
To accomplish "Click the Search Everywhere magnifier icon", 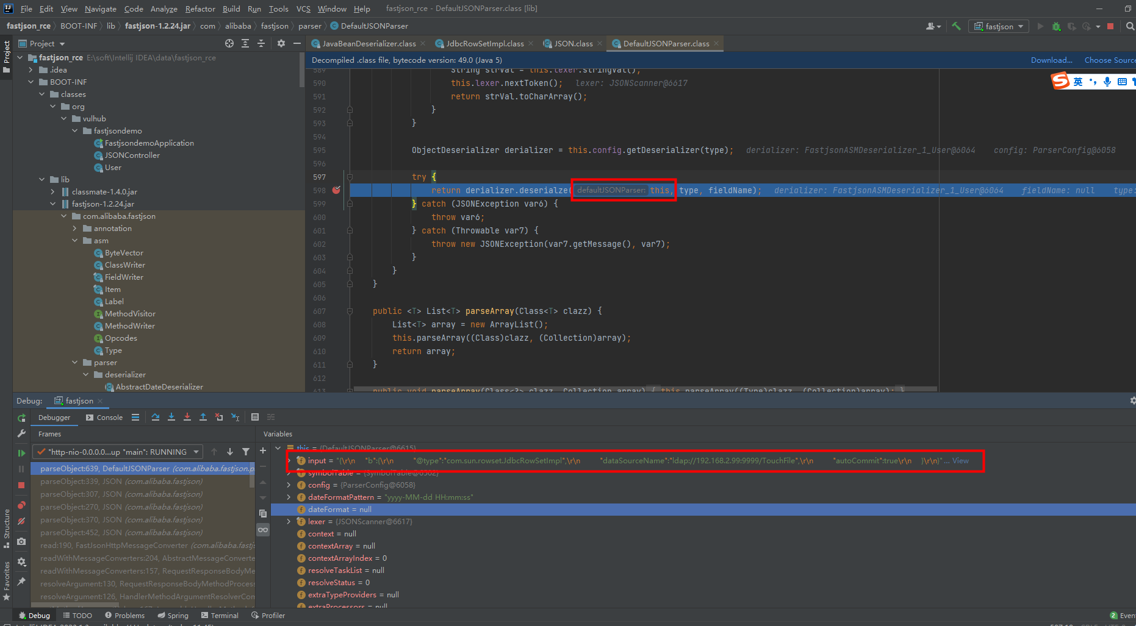I will pos(1130,26).
